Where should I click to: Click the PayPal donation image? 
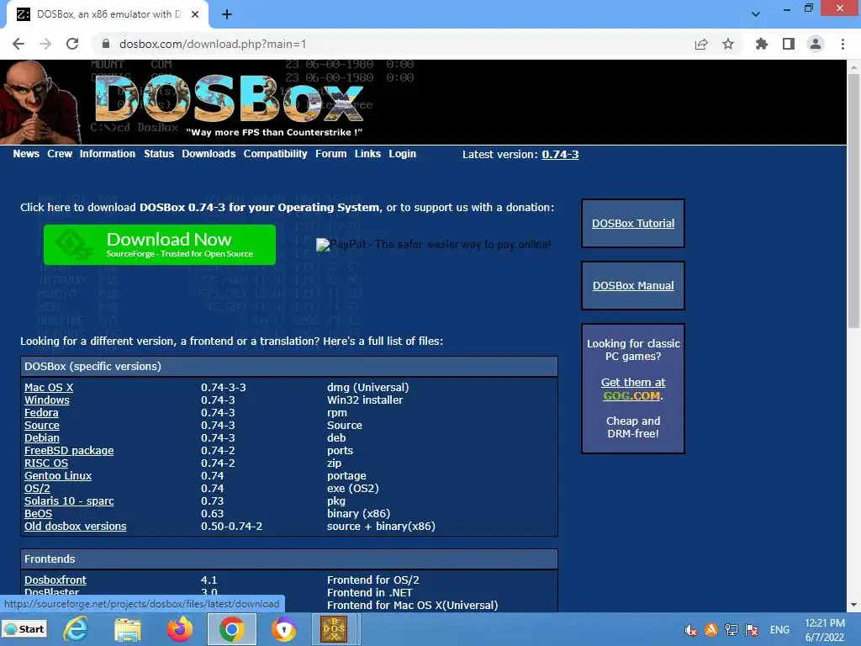(x=433, y=245)
